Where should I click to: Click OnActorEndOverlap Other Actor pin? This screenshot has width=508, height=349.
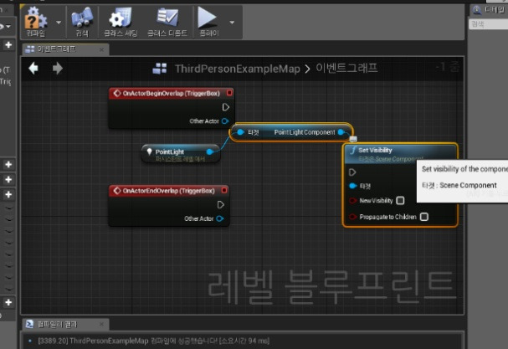pyautogui.click(x=219, y=218)
